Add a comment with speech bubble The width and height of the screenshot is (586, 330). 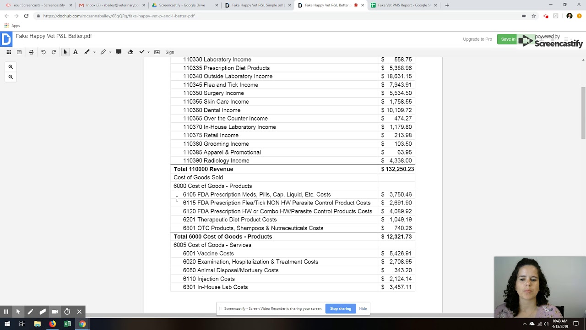point(119,52)
